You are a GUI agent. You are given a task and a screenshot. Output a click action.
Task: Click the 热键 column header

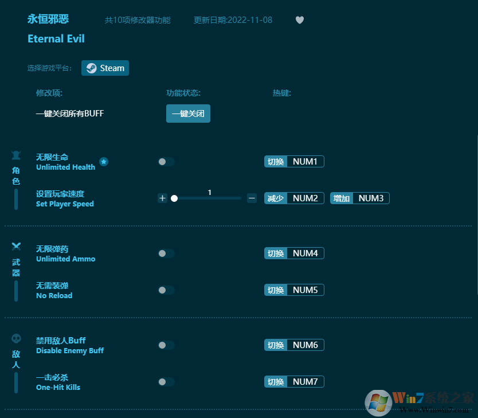pyautogui.click(x=281, y=93)
